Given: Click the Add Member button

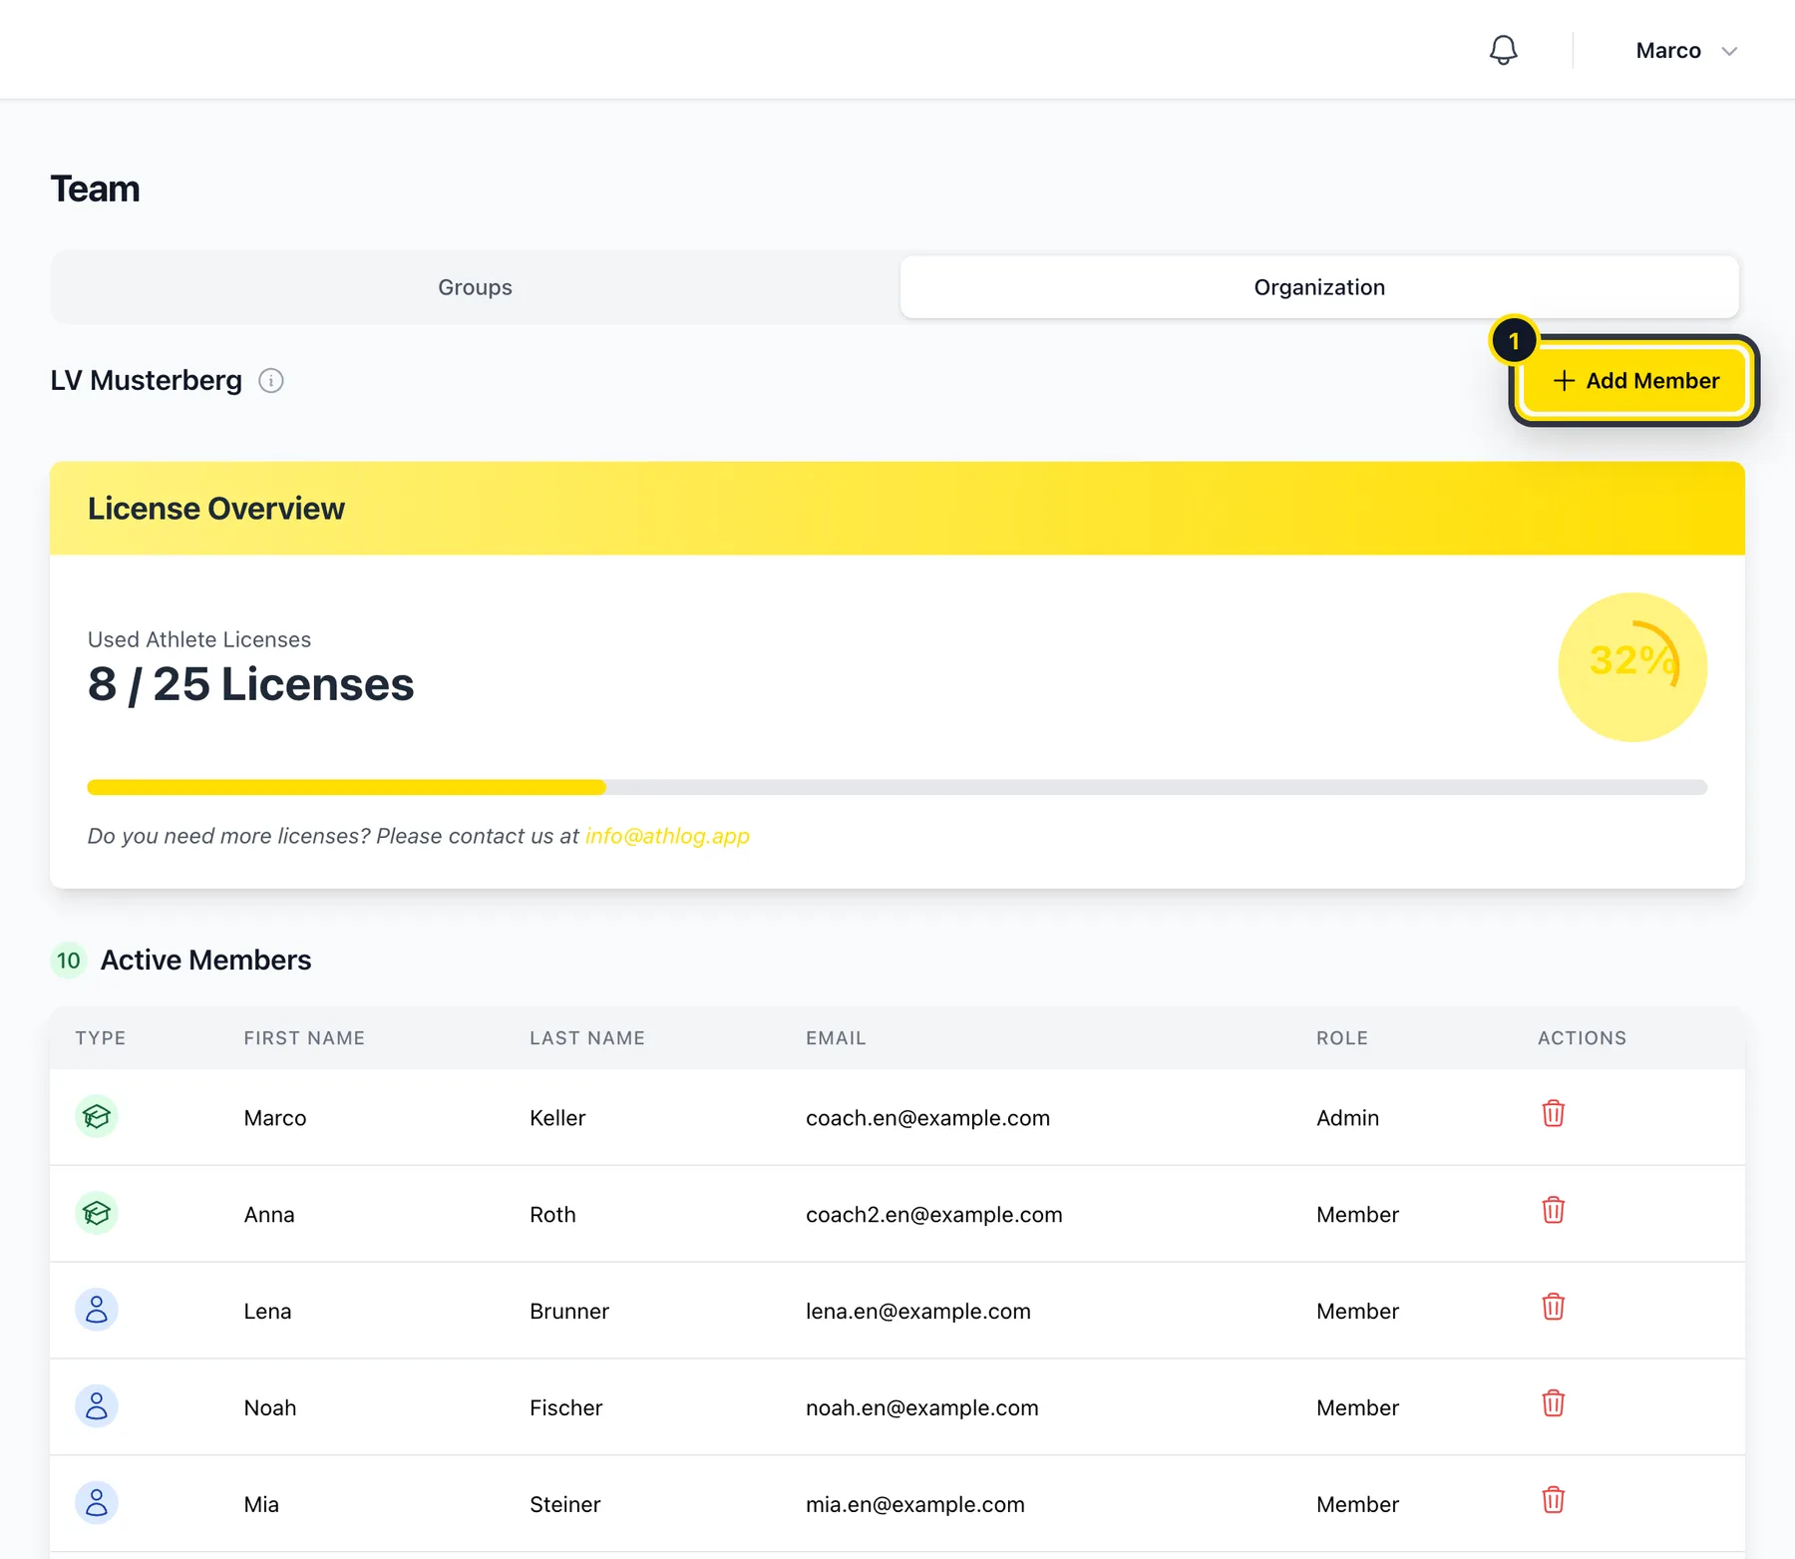Looking at the screenshot, I should tap(1634, 381).
